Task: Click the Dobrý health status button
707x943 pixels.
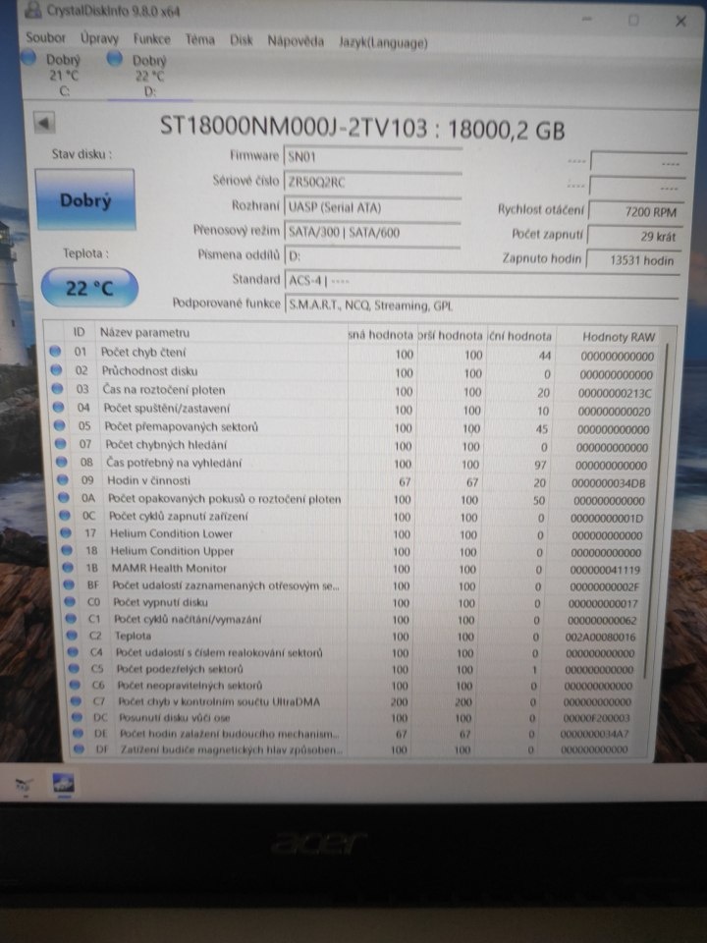Action: [85, 200]
